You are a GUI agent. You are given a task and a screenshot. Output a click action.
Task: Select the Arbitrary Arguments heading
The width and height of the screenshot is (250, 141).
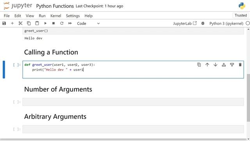coord(55,117)
